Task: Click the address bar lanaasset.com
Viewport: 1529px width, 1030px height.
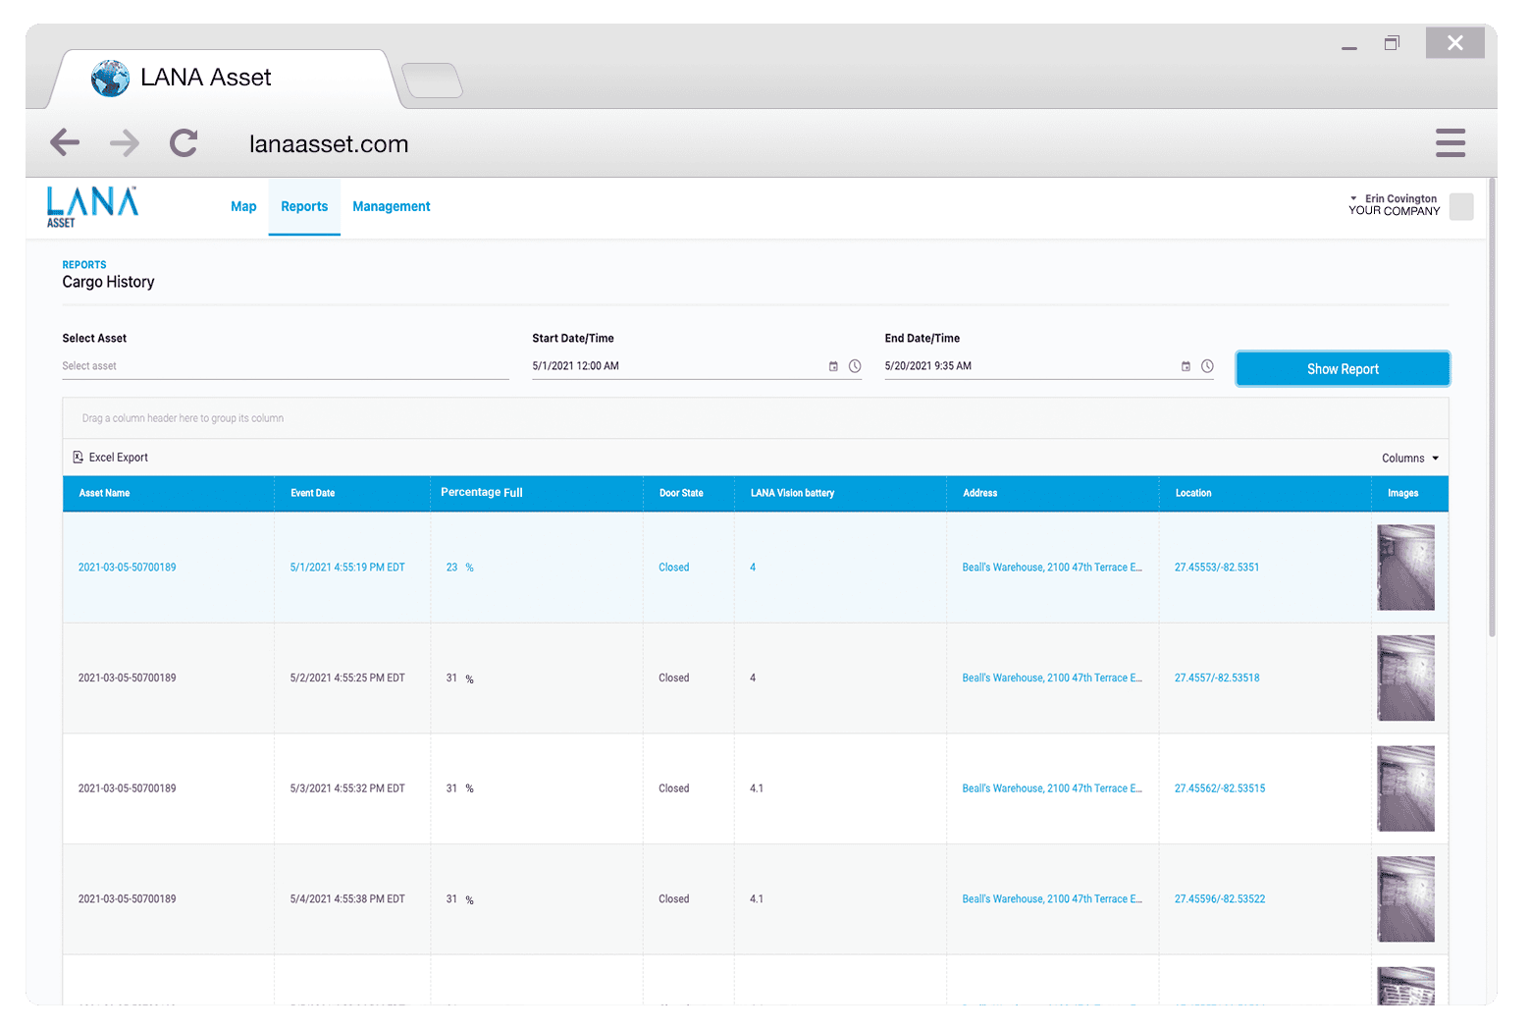Action: click(329, 144)
